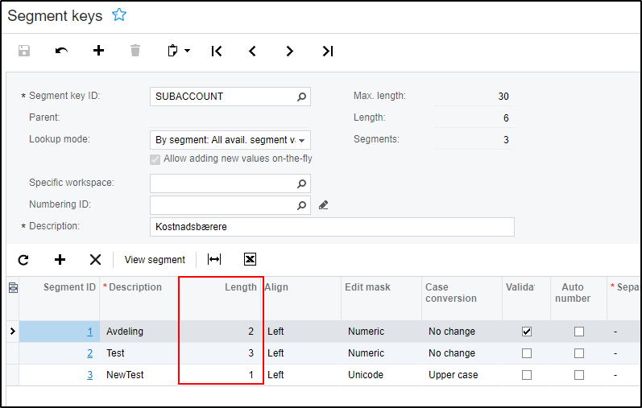Click fit-to-screen columns icon

[x=214, y=259]
